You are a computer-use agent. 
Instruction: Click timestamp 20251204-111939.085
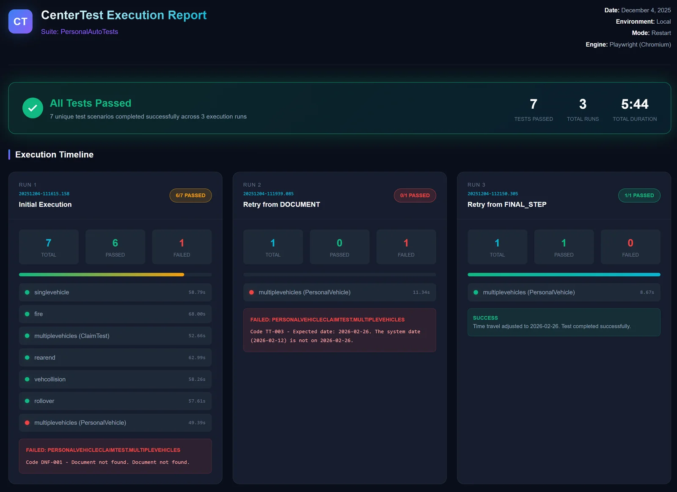tap(268, 194)
